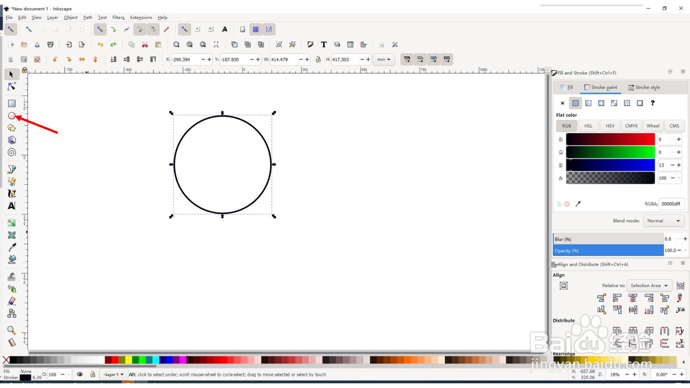
Task: Select the Wheel color mode
Action: (653, 126)
